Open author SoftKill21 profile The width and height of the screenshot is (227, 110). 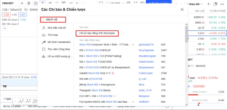click(x=144, y=102)
